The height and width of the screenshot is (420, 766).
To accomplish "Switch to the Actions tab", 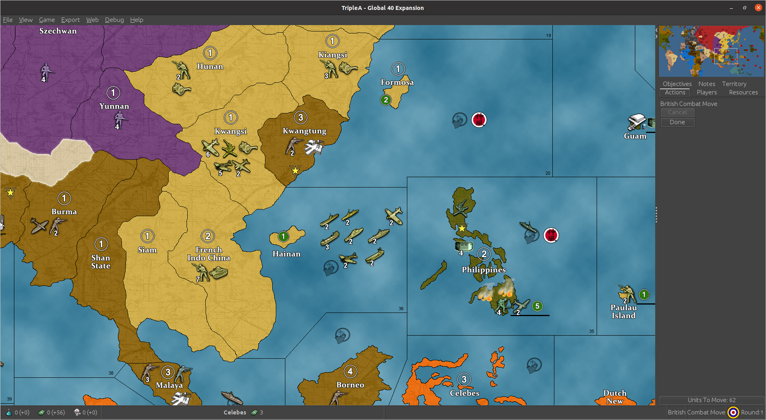I will (675, 92).
